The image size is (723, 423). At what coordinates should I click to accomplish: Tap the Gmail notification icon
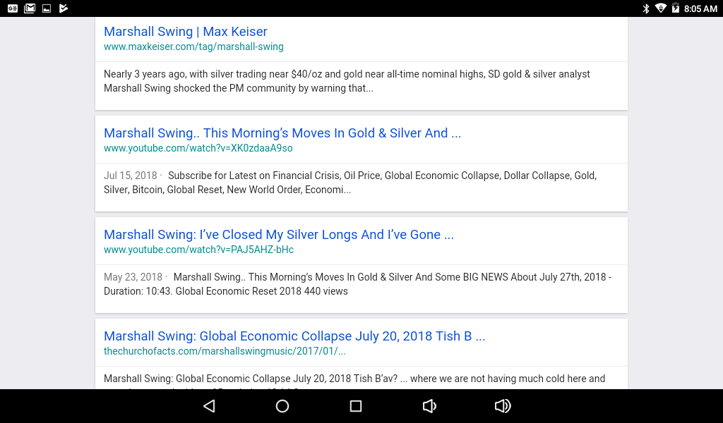30,8
